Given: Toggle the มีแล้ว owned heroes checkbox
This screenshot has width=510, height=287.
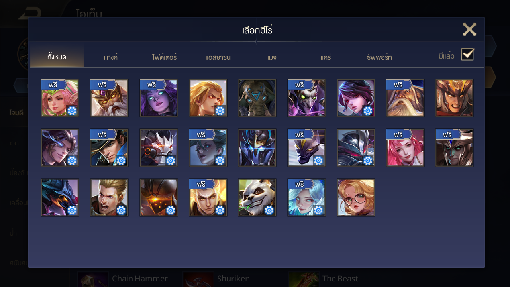Looking at the screenshot, I should 467,54.
